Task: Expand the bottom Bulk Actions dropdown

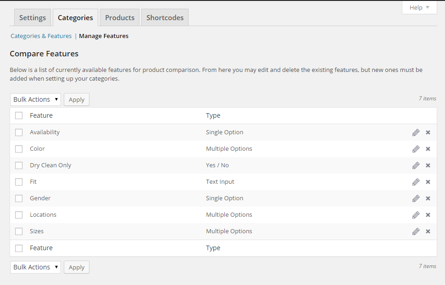Action: [35, 267]
